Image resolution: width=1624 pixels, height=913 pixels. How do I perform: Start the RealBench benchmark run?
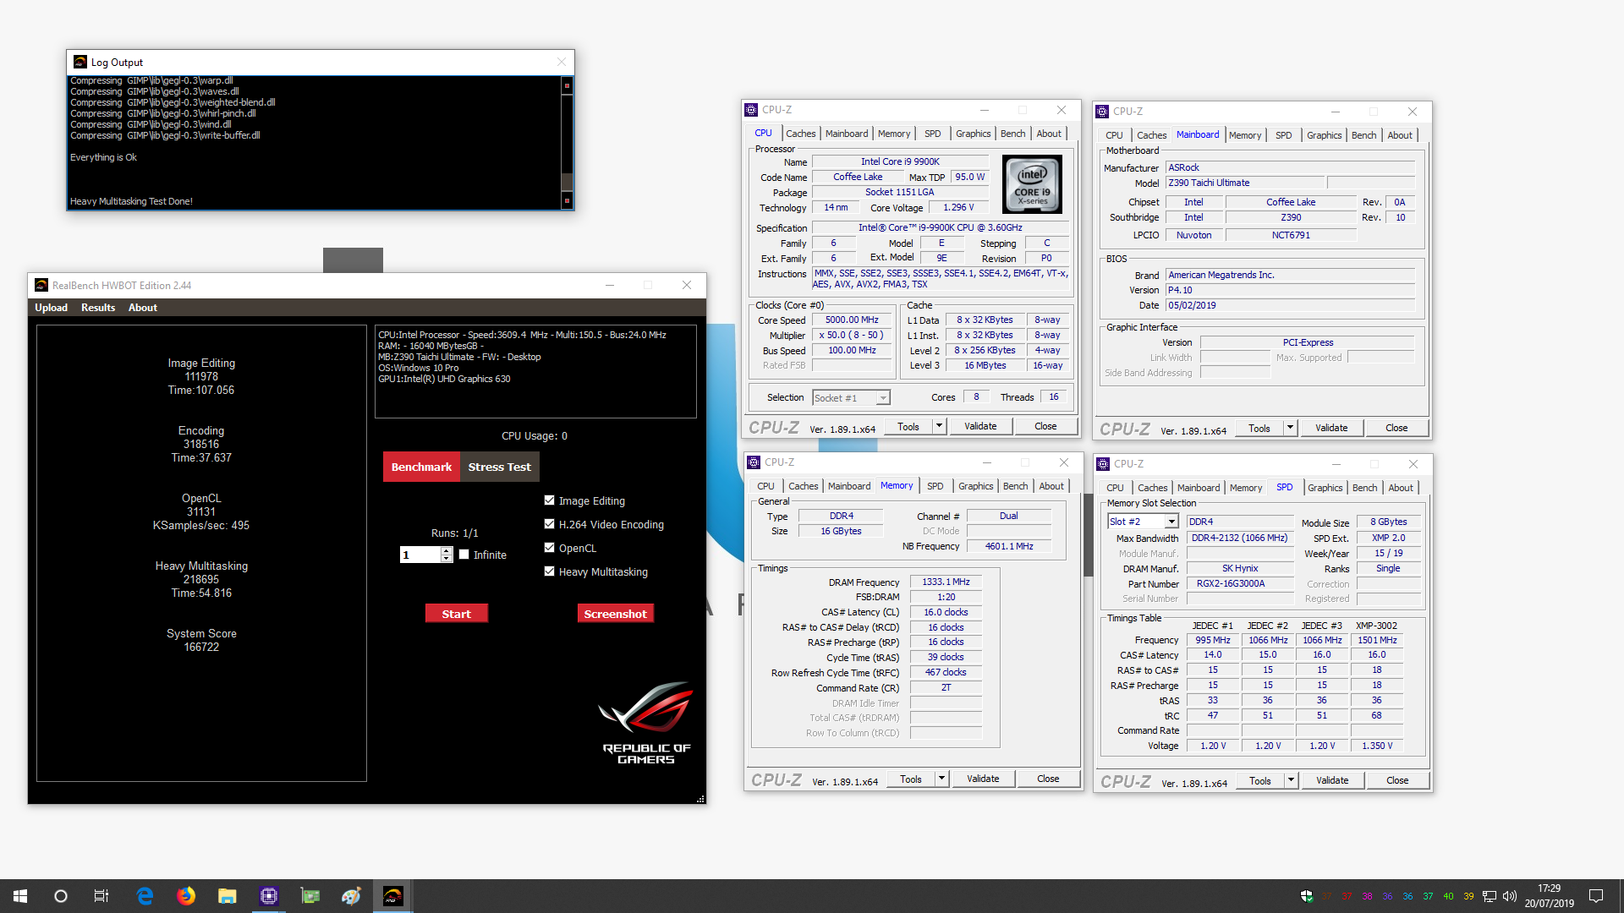tap(457, 614)
